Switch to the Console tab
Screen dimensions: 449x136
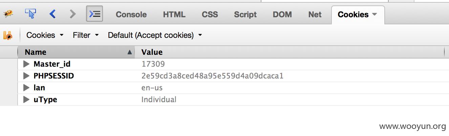click(131, 15)
